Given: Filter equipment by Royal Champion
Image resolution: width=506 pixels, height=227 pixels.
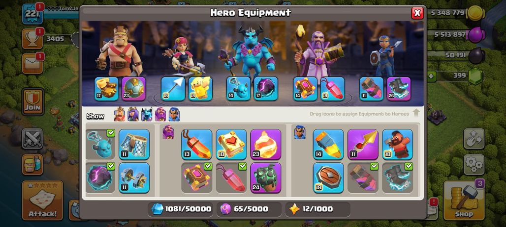Looking at the screenshot, I should [x=174, y=114].
